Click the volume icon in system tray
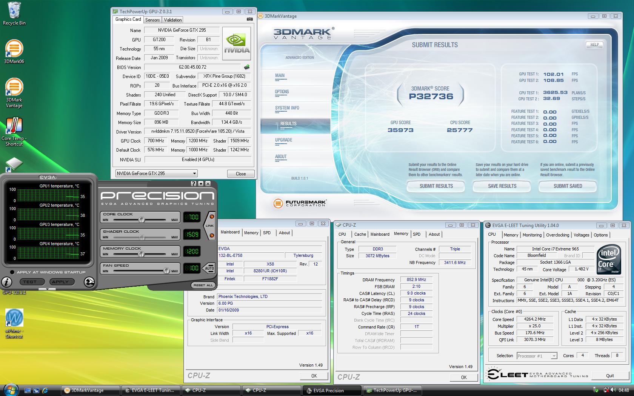The image size is (634, 396). pos(614,390)
